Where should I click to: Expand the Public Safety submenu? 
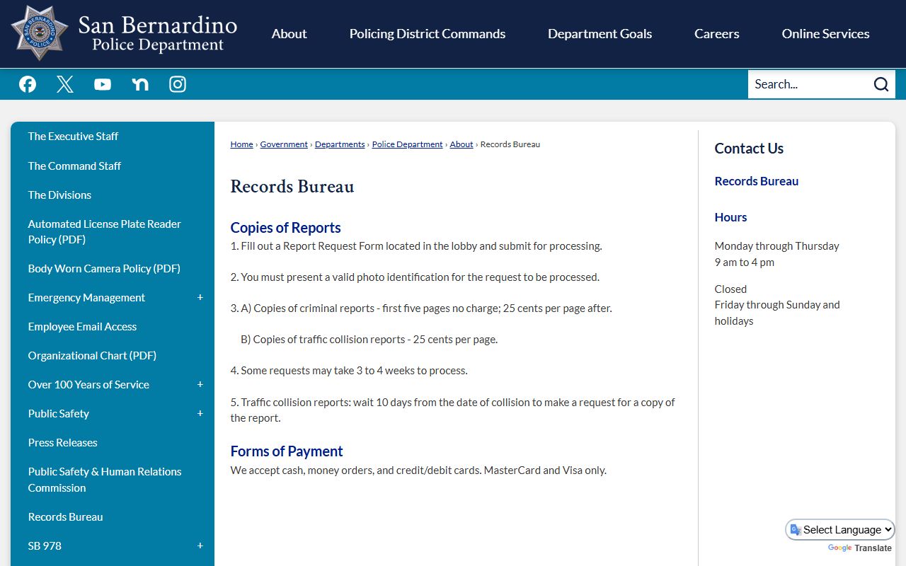pos(200,414)
